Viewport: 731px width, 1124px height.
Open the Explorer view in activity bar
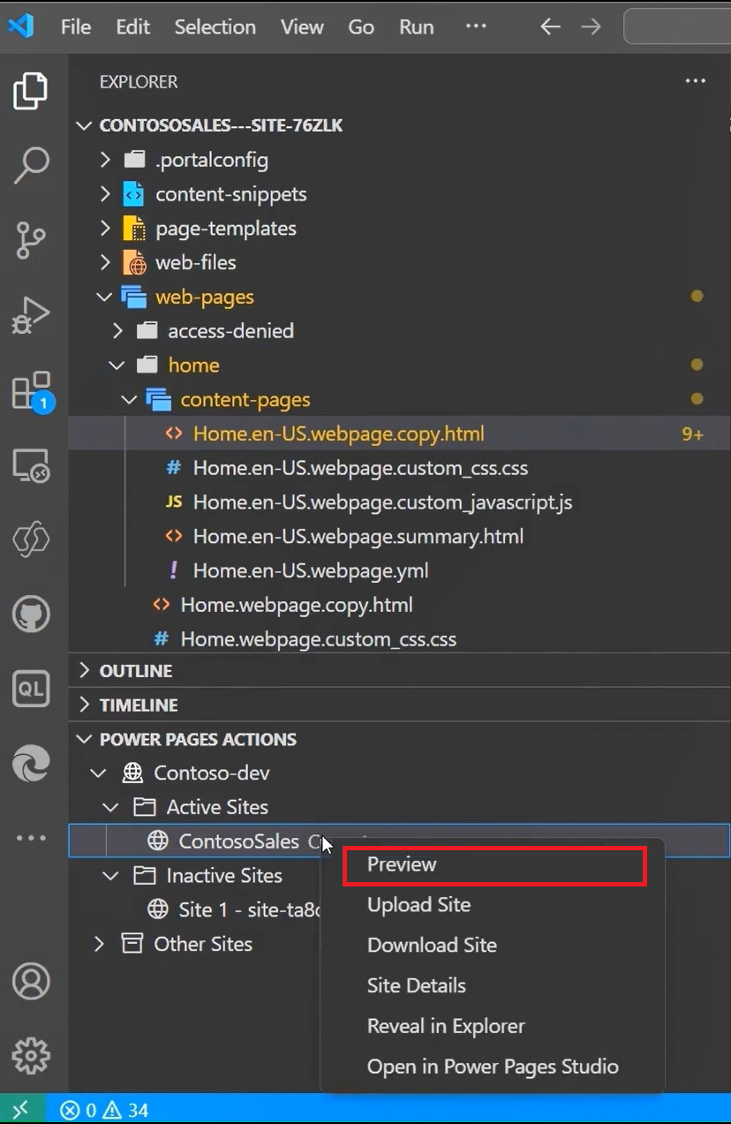[x=31, y=91]
